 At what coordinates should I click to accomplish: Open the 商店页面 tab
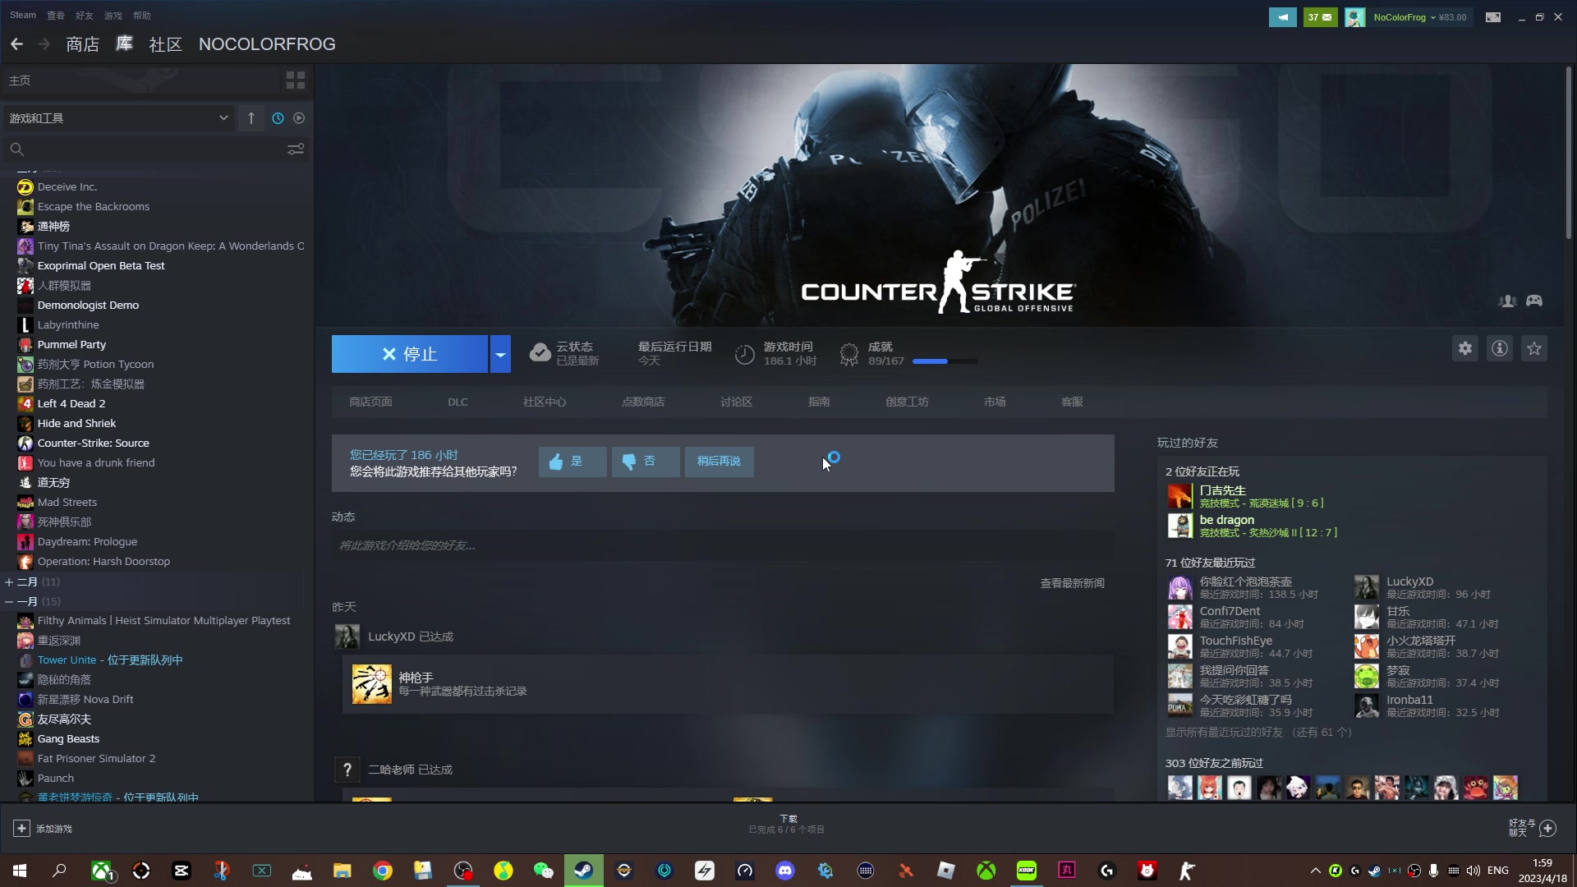tap(370, 402)
